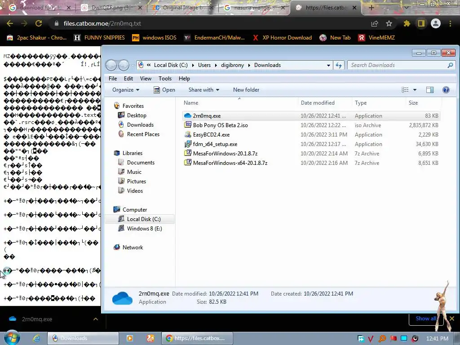460x345 pixels.
Task: Switch to the Original Image Chrome tab
Action: pyautogui.click(x=182, y=8)
